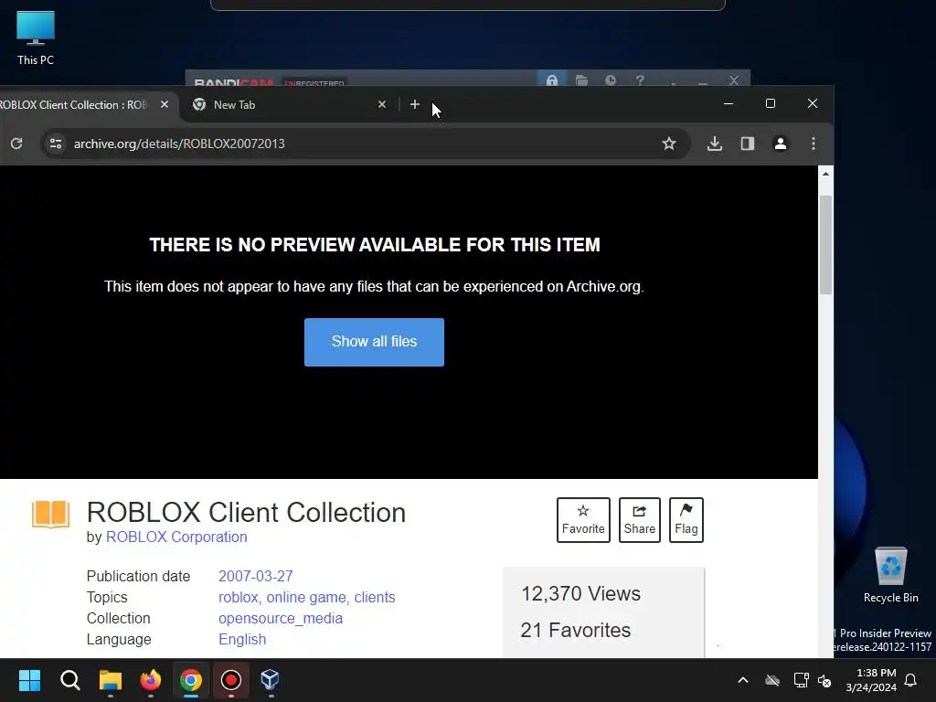Open ROBLOX Corporation creator link

[x=176, y=537]
